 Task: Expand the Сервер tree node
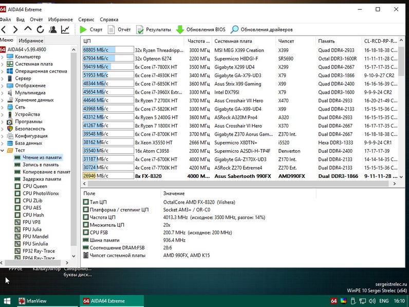click(3, 78)
